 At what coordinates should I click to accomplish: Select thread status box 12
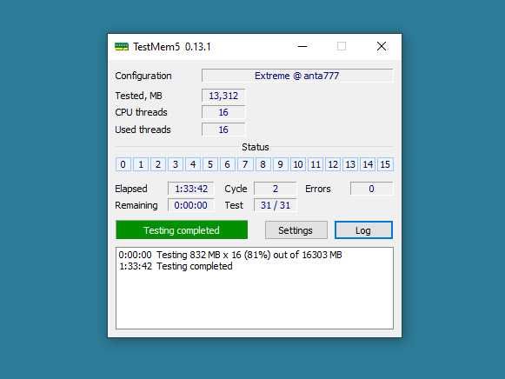click(333, 164)
